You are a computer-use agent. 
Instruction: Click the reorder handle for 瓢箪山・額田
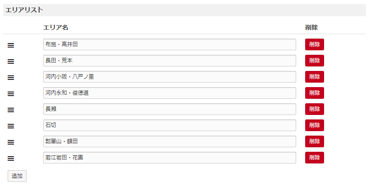pyautogui.click(x=11, y=142)
